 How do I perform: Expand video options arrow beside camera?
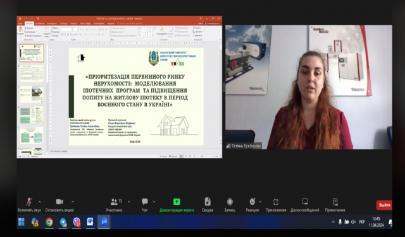(73, 202)
